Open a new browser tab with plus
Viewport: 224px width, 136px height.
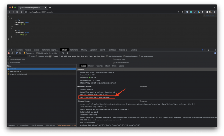[50, 8]
